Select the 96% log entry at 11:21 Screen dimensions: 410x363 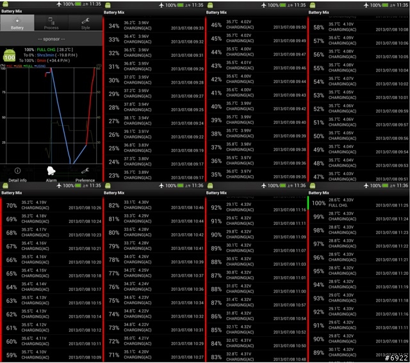pyautogui.click(x=359, y=257)
